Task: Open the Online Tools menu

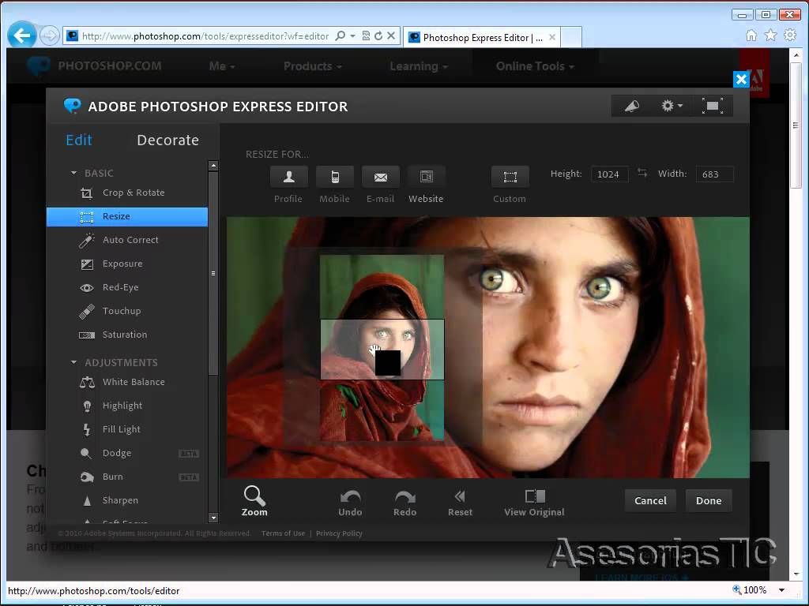Action: (x=535, y=66)
